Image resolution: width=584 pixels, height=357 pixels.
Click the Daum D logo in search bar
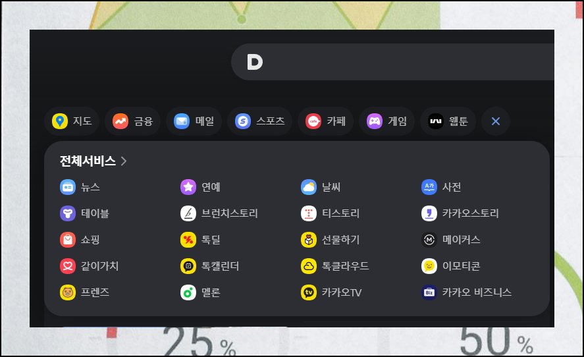tap(255, 62)
